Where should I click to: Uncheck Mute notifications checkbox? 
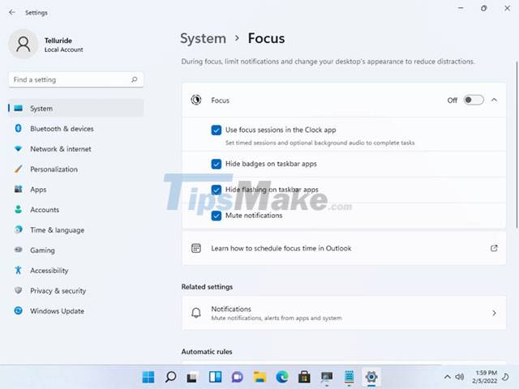pyautogui.click(x=217, y=216)
